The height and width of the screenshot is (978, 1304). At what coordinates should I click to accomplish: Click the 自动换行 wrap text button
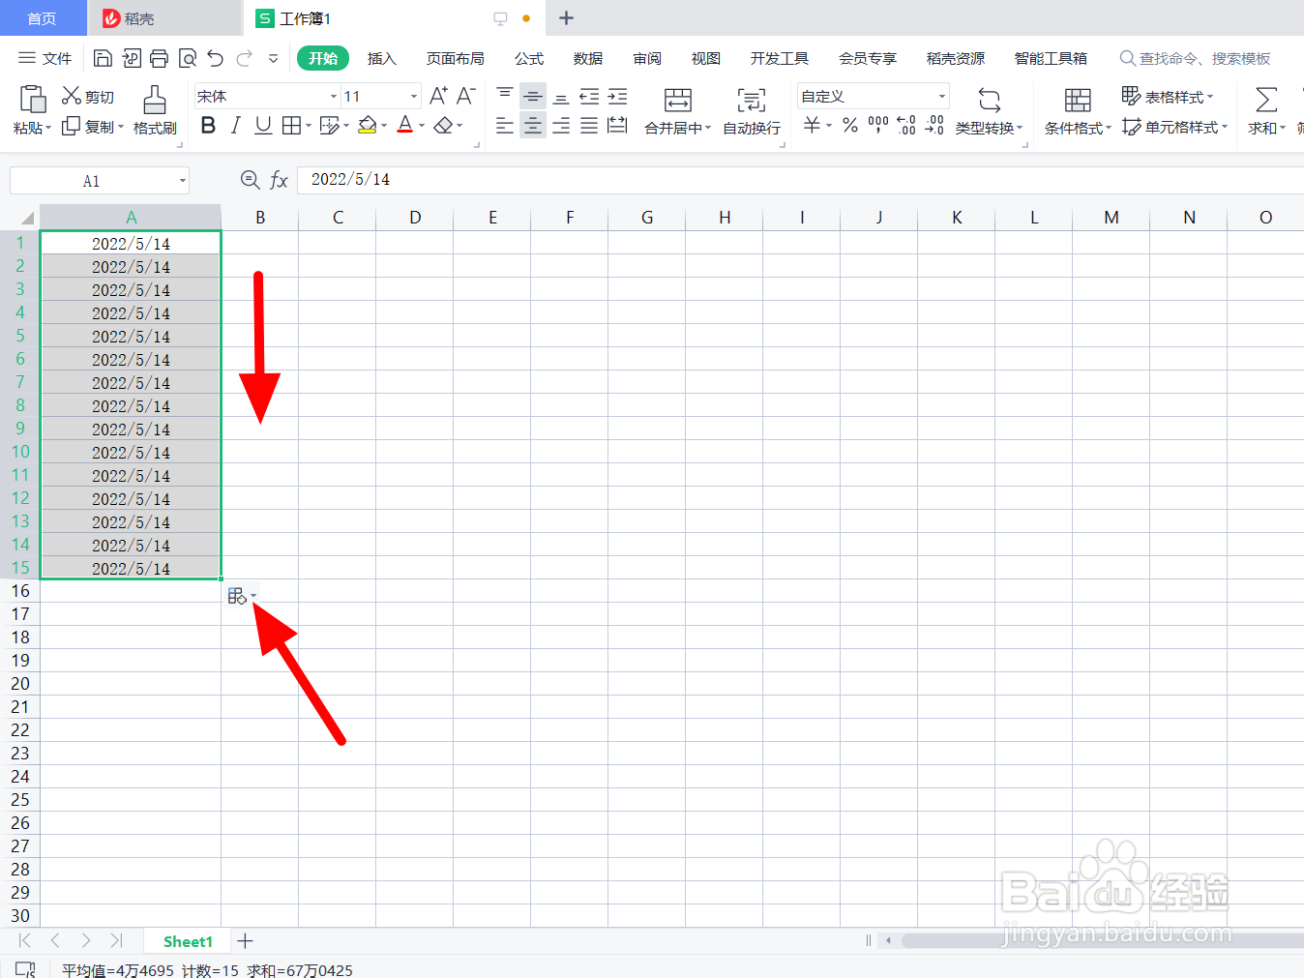point(752,111)
